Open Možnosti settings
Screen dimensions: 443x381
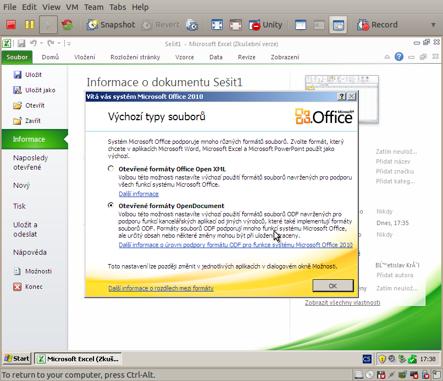(32, 271)
